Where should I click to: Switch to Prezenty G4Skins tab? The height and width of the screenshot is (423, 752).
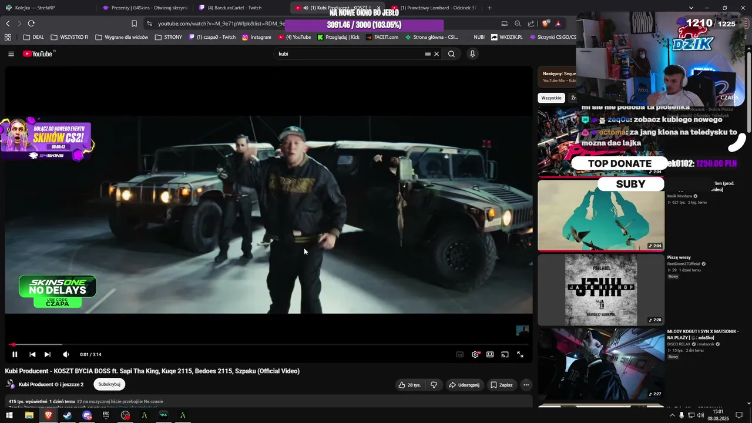click(x=145, y=8)
